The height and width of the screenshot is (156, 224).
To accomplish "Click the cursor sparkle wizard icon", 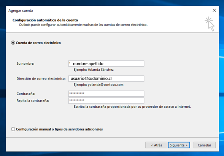I will (x=210, y=24).
